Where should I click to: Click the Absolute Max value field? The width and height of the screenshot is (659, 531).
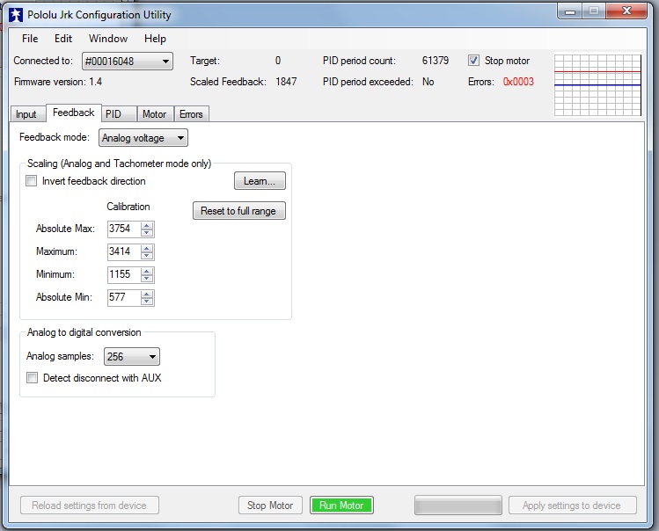123,229
